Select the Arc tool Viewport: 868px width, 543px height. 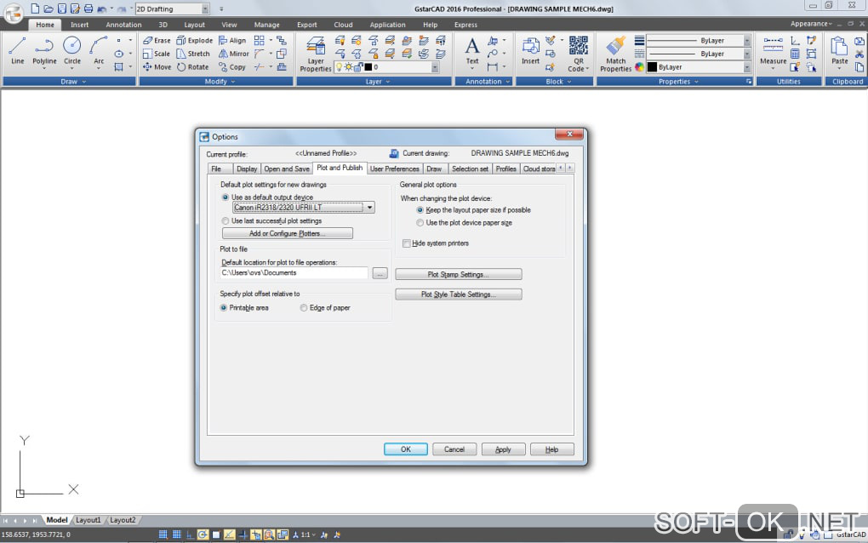click(99, 50)
